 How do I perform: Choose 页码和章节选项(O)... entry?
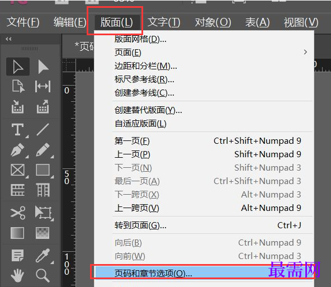point(204,273)
